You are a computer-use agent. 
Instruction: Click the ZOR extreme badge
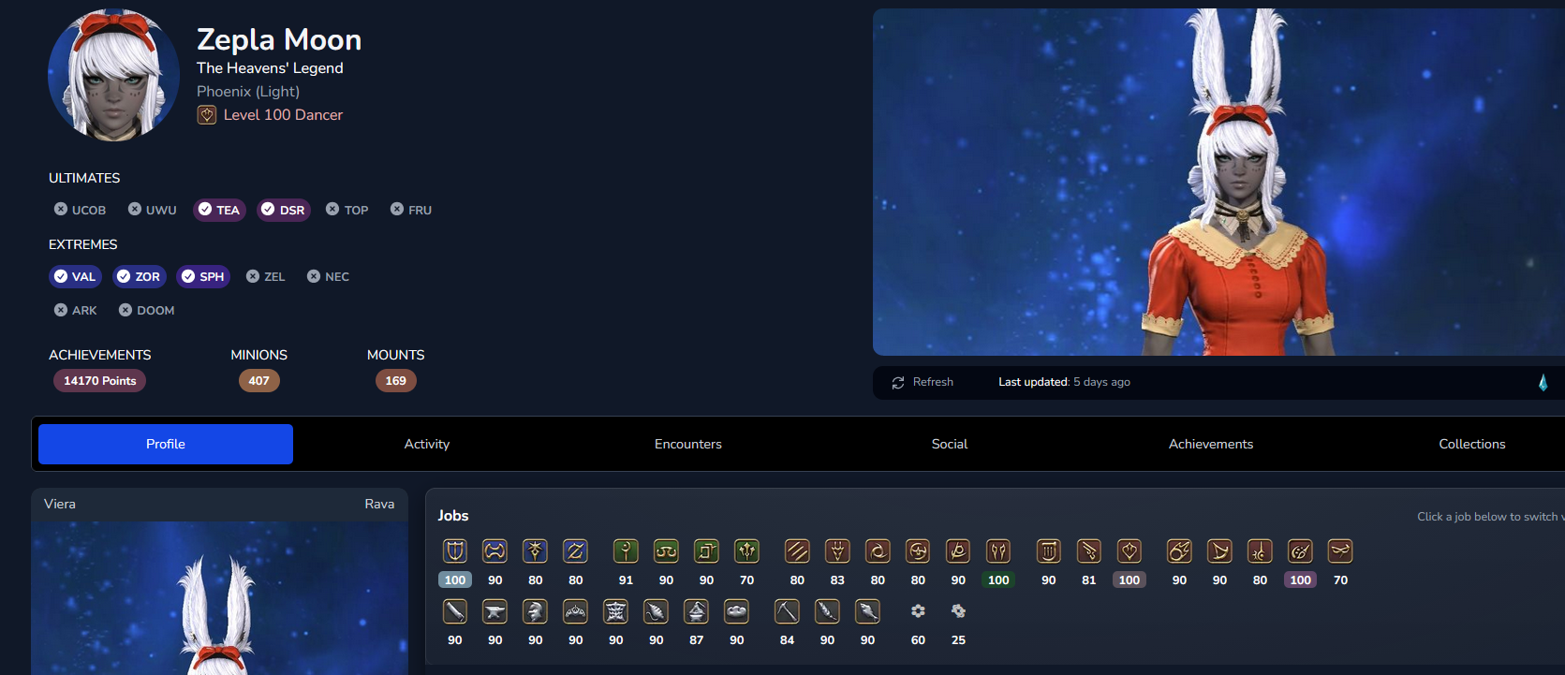coord(139,276)
